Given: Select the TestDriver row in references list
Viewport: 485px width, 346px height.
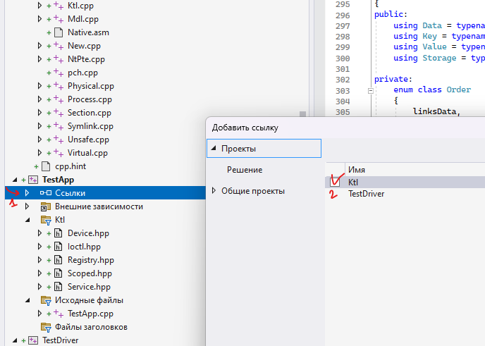Looking at the screenshot, I should point(366,194).
